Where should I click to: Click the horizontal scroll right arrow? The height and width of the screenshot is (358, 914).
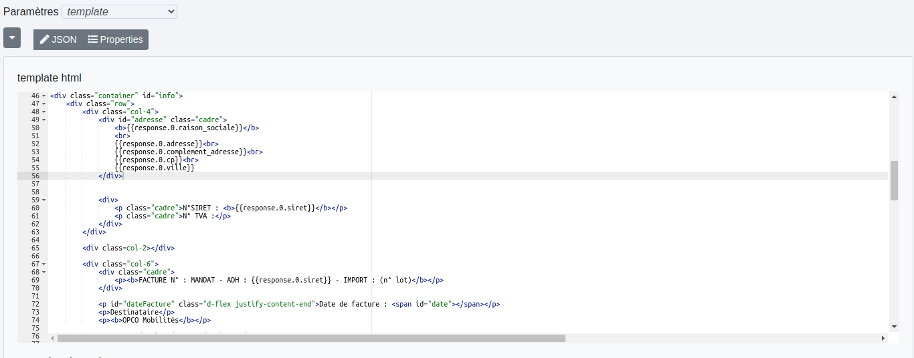tap(883, 339)
